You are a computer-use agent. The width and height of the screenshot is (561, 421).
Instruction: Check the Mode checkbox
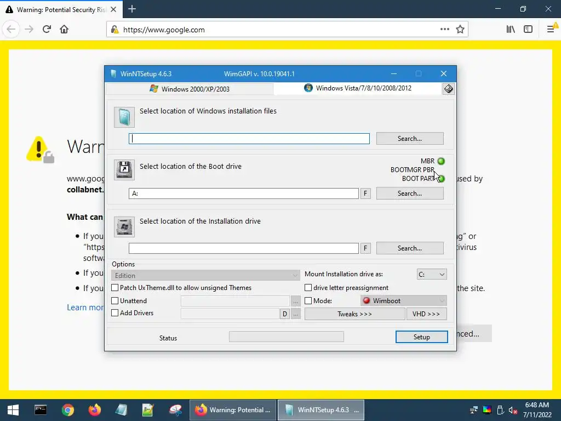pyautogui.click(x=308, y=301)
